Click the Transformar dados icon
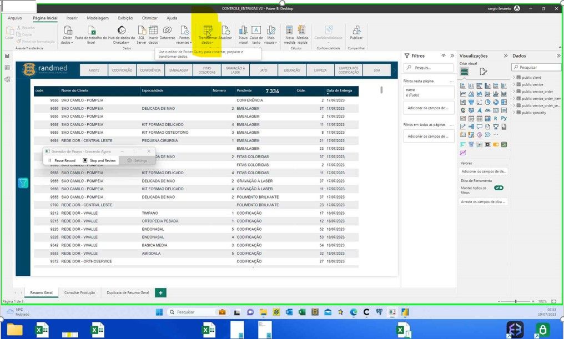This screenshot has height=339, width=564. [208, 30]
